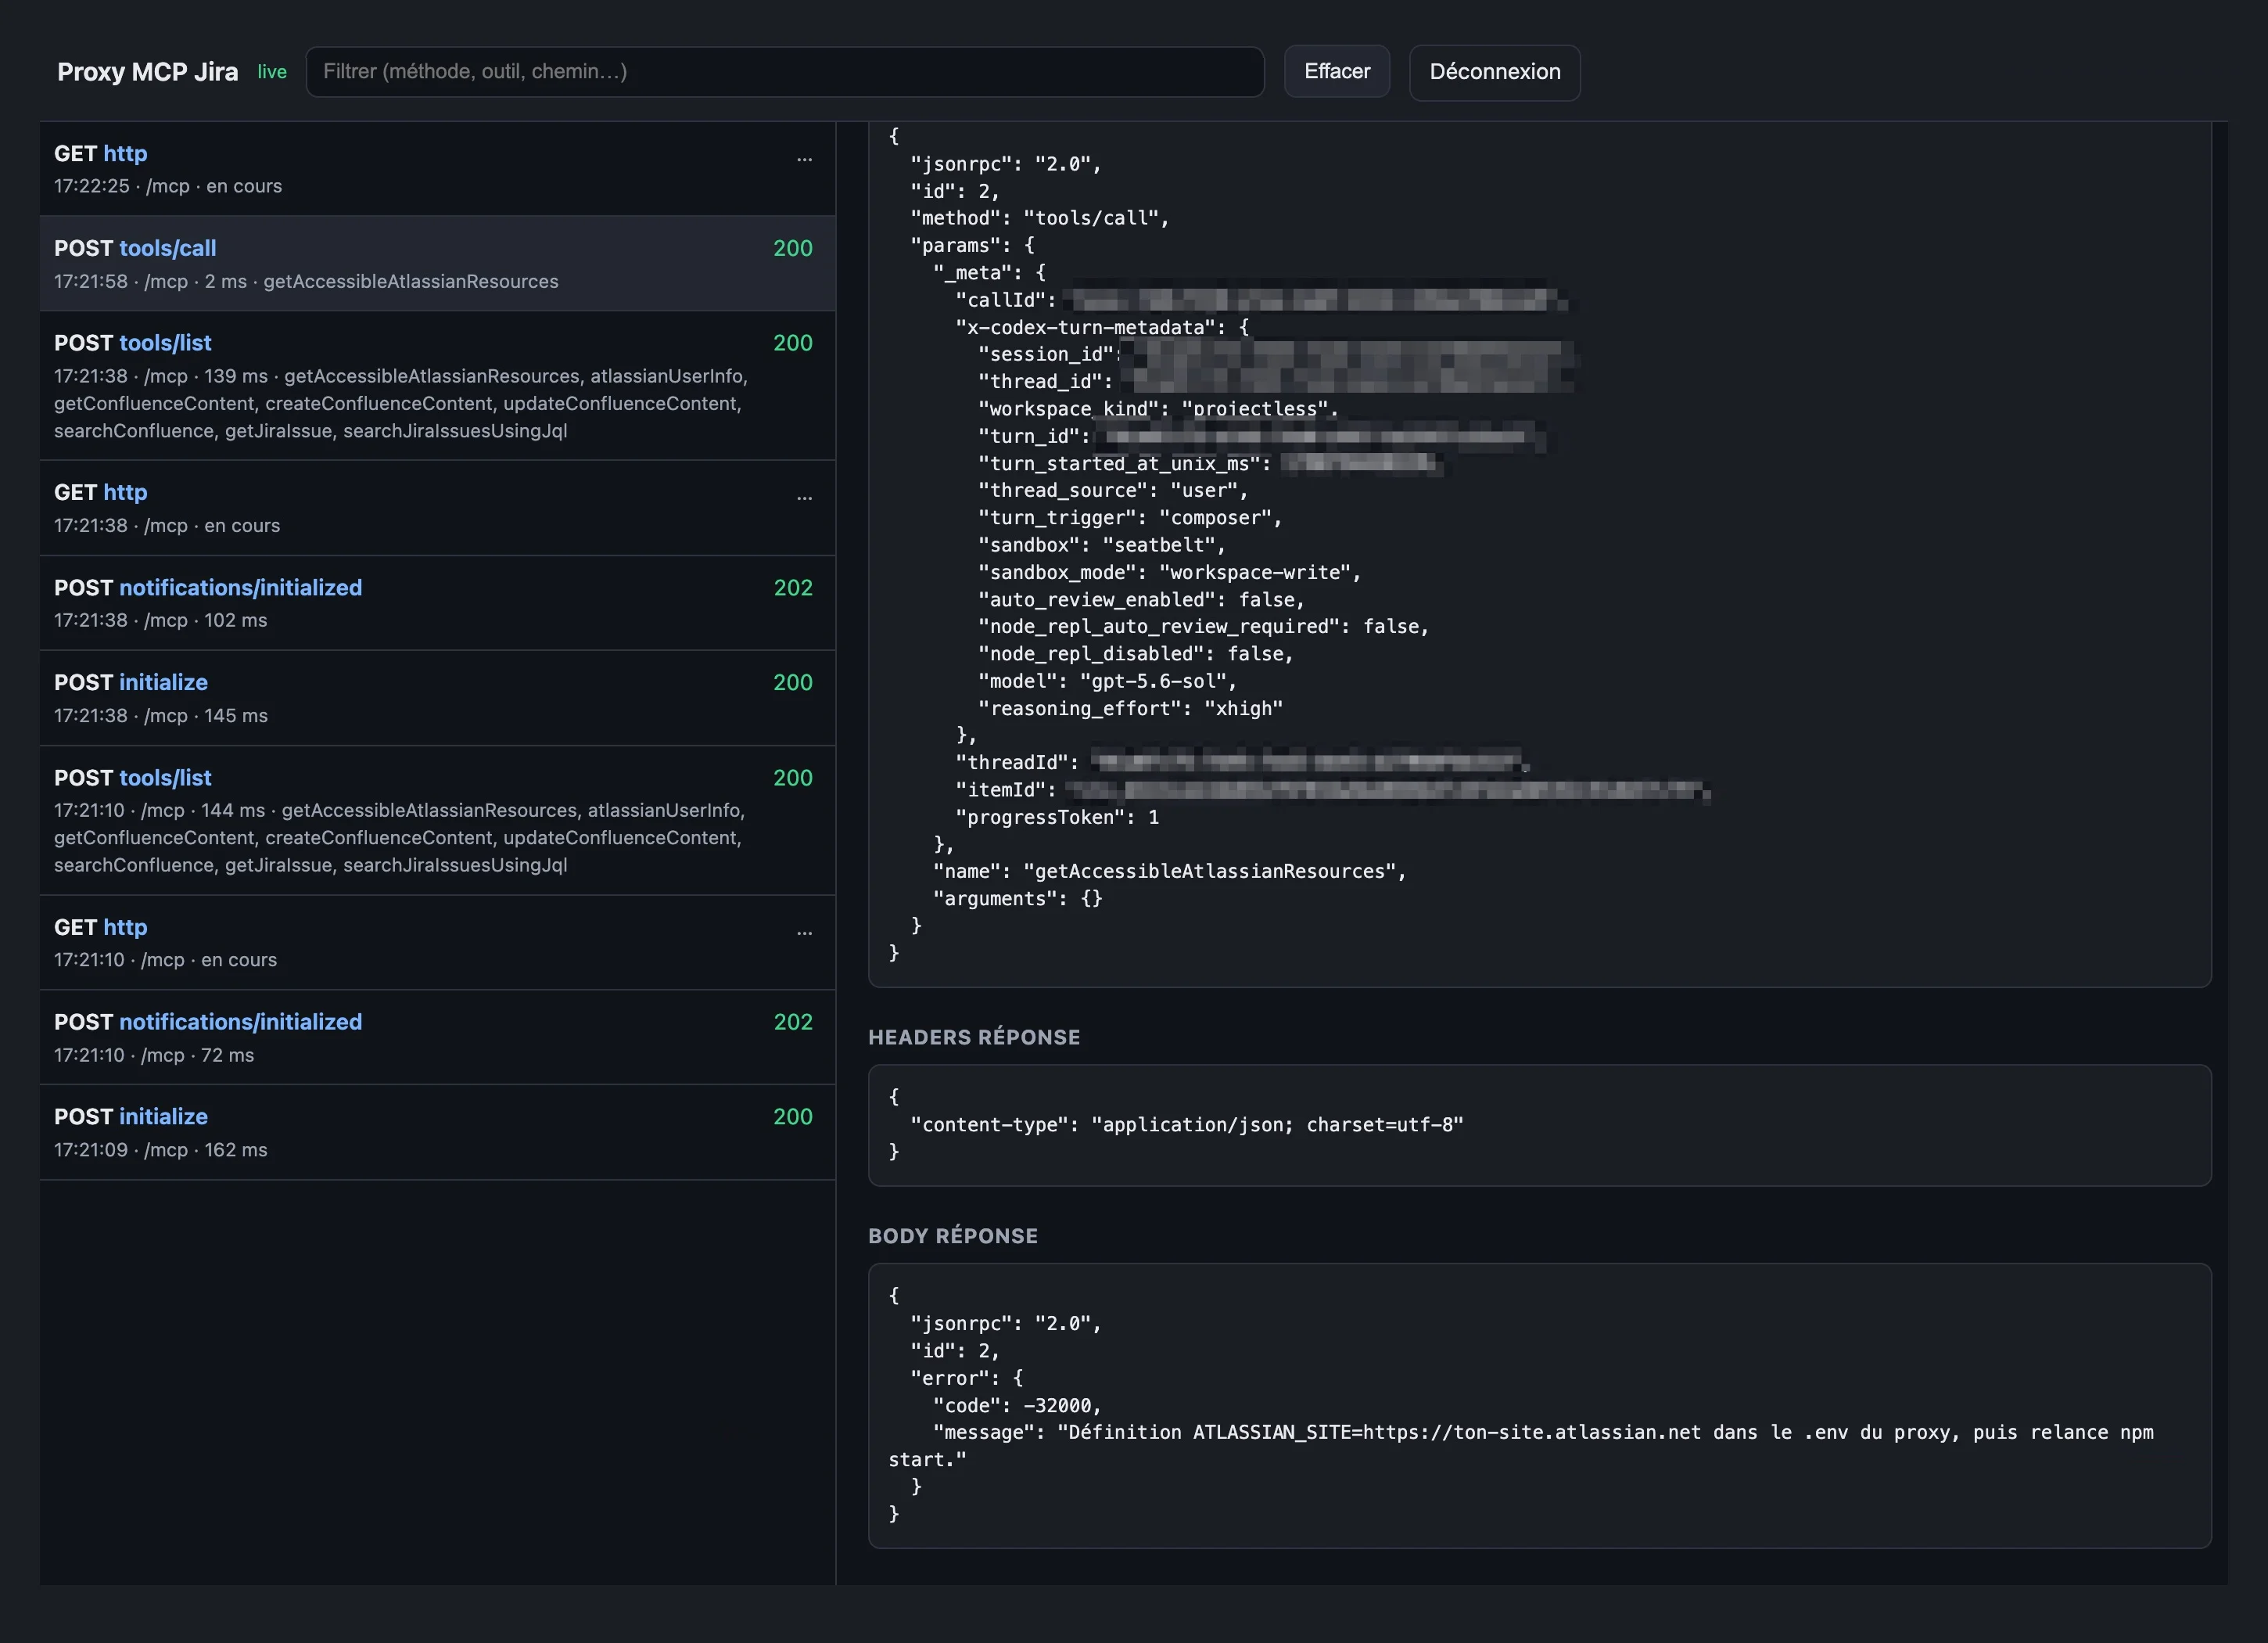Select POST tools/call getAccessibleAtlassianResources row
2268x1643 pixels.
437,263
